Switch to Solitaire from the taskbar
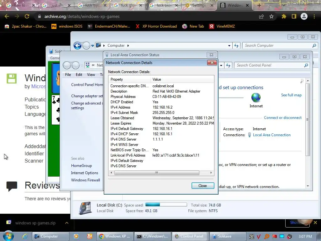 click(227, 236)
